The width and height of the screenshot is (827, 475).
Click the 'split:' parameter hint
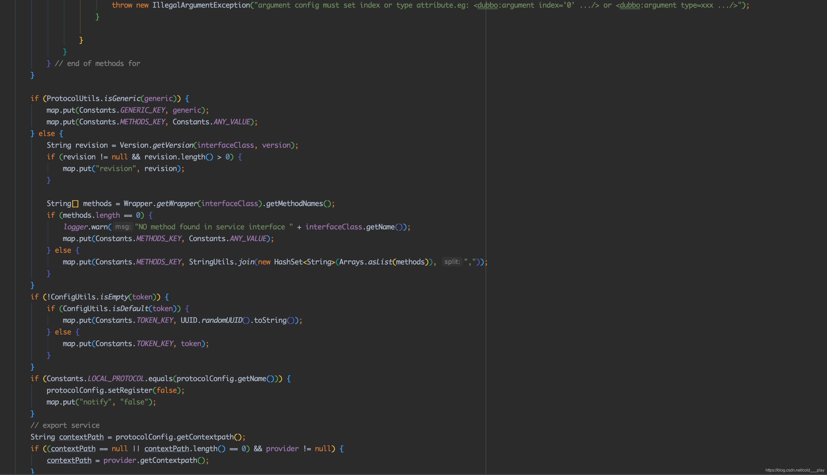click(x=452, y=262)
